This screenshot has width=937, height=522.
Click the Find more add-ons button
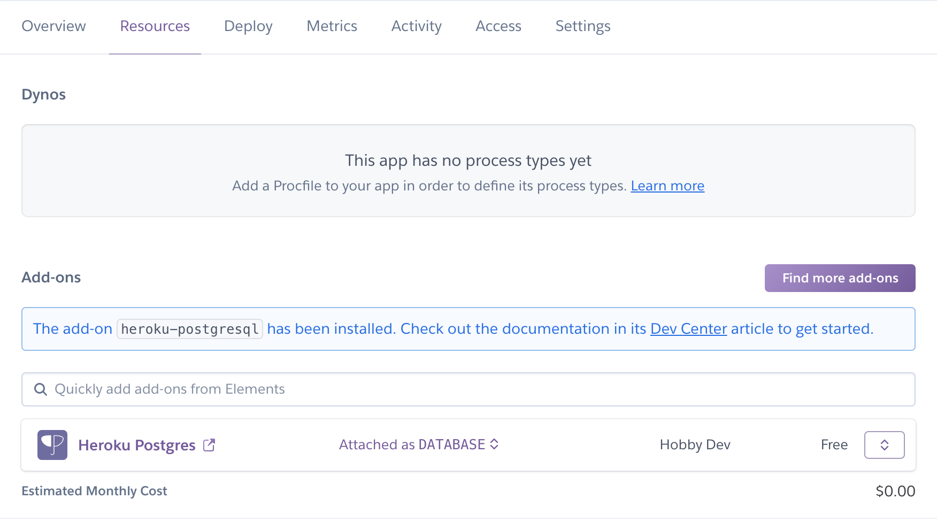[x=840, y=278]
